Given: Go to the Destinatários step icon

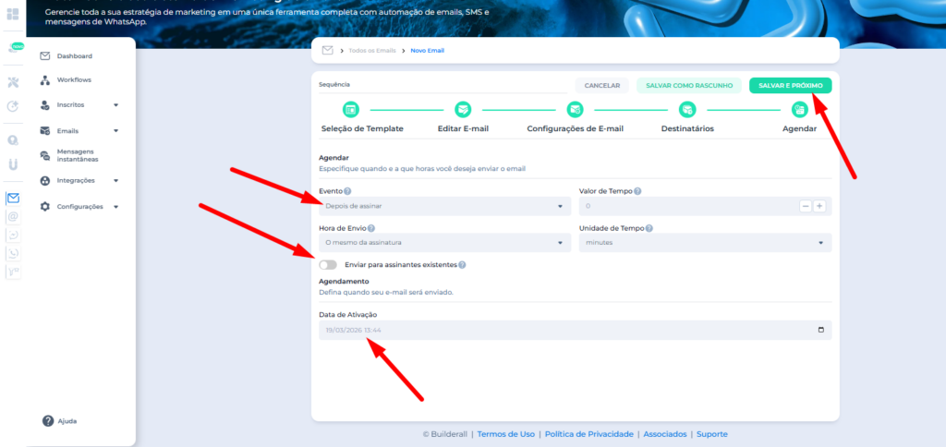Looking at the screenshot, I should coord(687,110).
